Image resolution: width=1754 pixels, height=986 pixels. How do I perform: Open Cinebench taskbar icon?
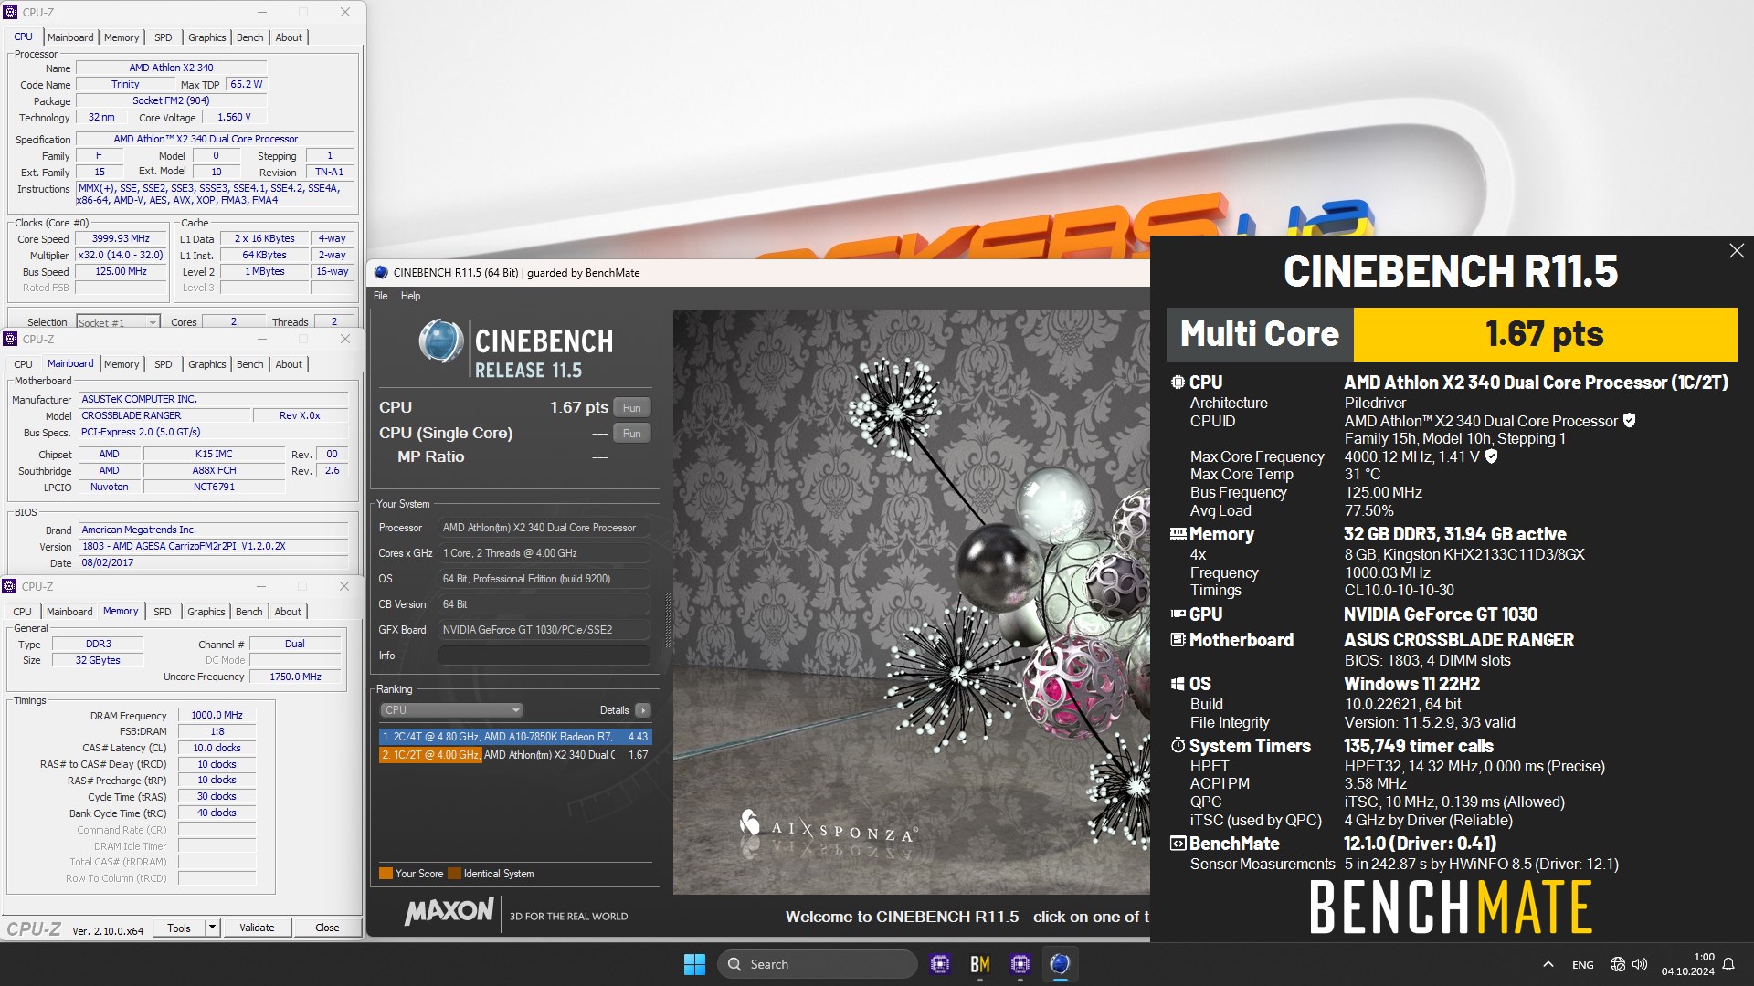[1060, 964]
